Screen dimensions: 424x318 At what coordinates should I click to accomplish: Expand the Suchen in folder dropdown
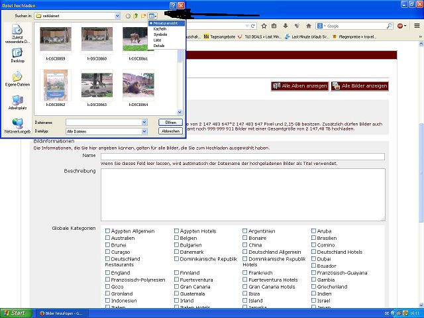(117, 15)
